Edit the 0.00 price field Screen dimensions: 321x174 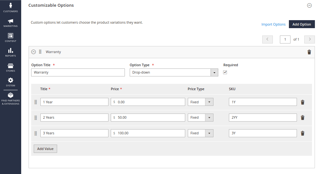tap(148, 102)
